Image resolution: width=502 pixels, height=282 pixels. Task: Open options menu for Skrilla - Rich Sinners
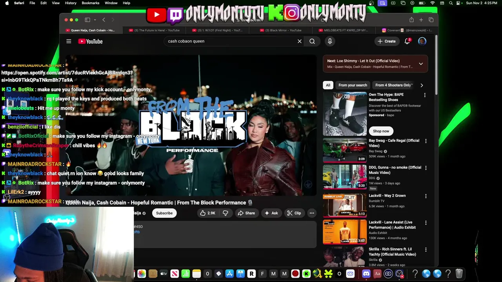click(426, 249)
